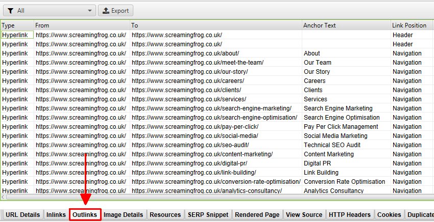Select the Social Media Marketing cell
The height and width of the screenshot is (222, 434).
(346, 136)
